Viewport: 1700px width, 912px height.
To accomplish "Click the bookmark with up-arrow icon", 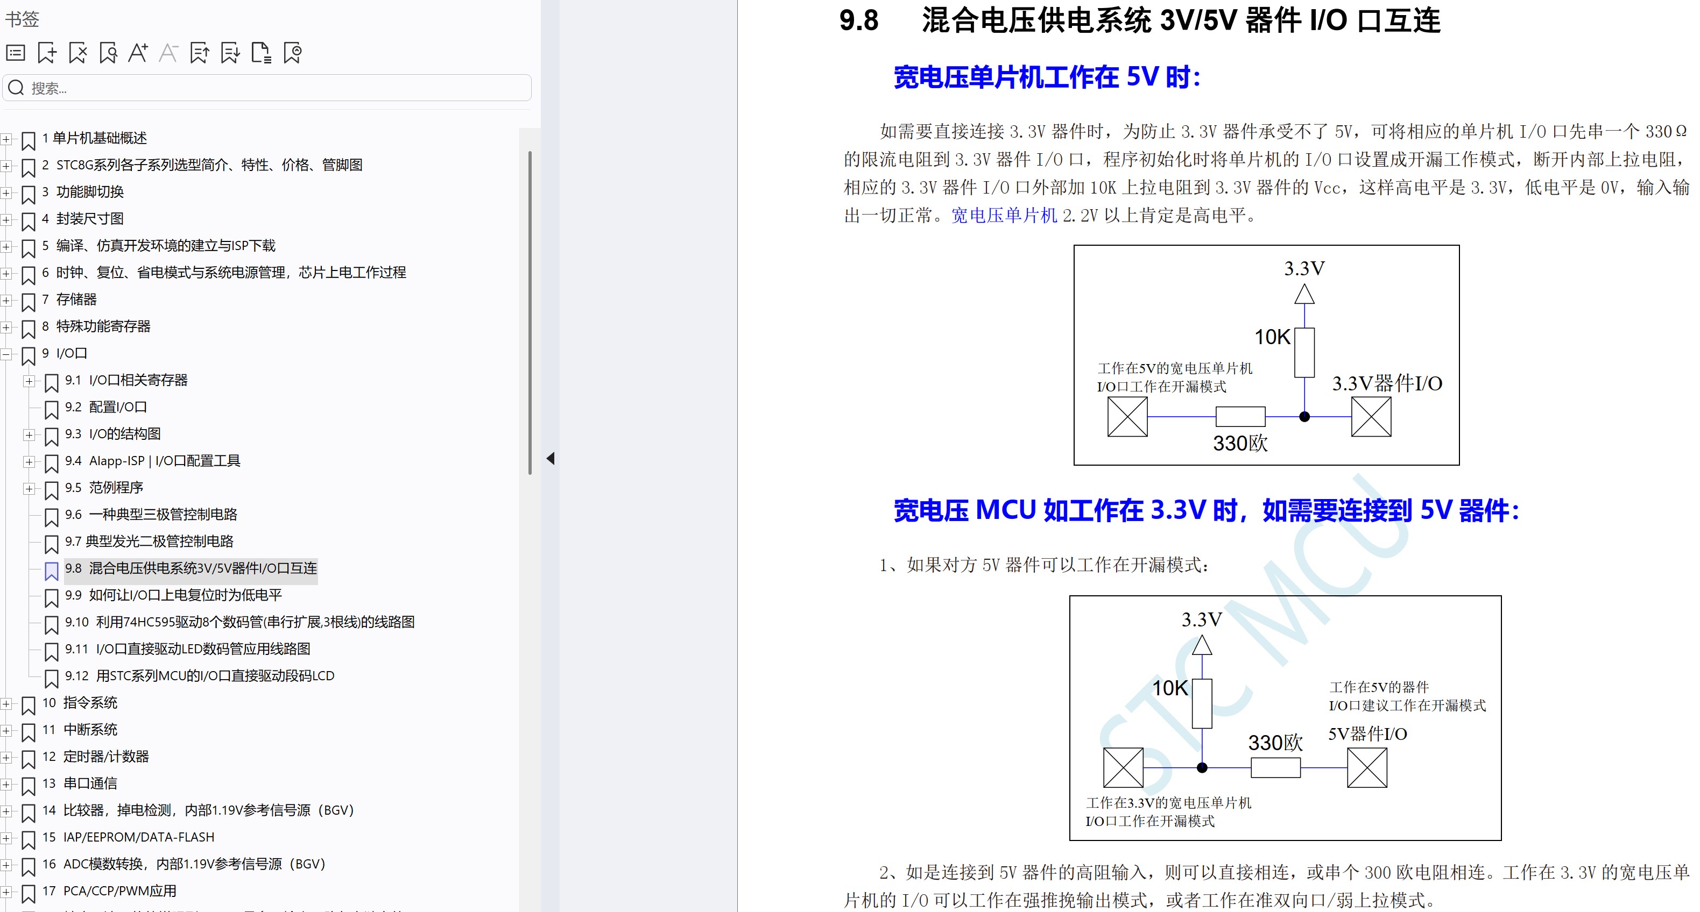I will coord(199,53).
